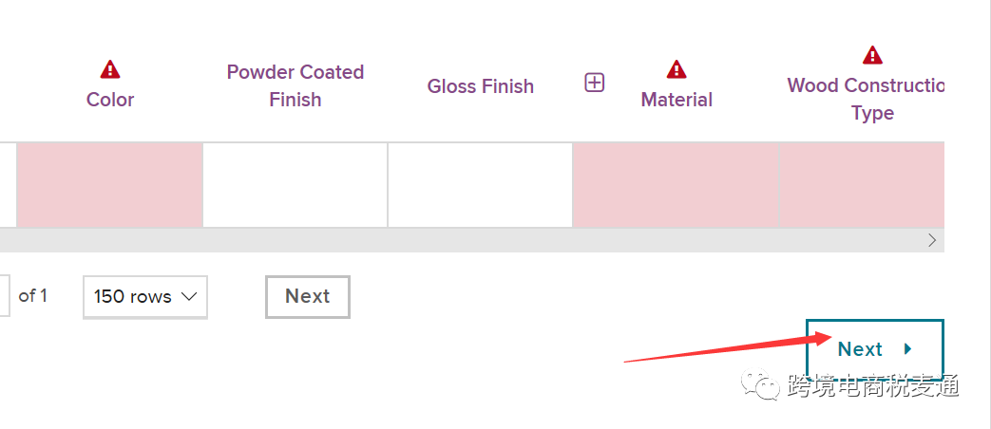
Task: Click the scrollbar right arrow
Action: click(x=932, y=240)
